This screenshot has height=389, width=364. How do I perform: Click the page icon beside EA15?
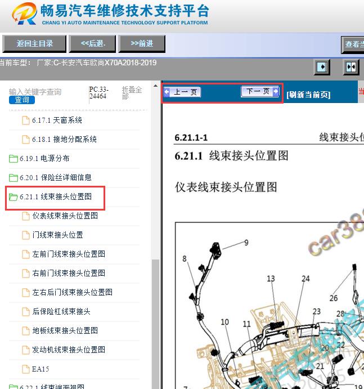[x=26, y=369]
